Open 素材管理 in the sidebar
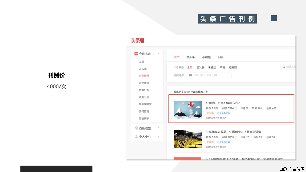 coord(144,111)
